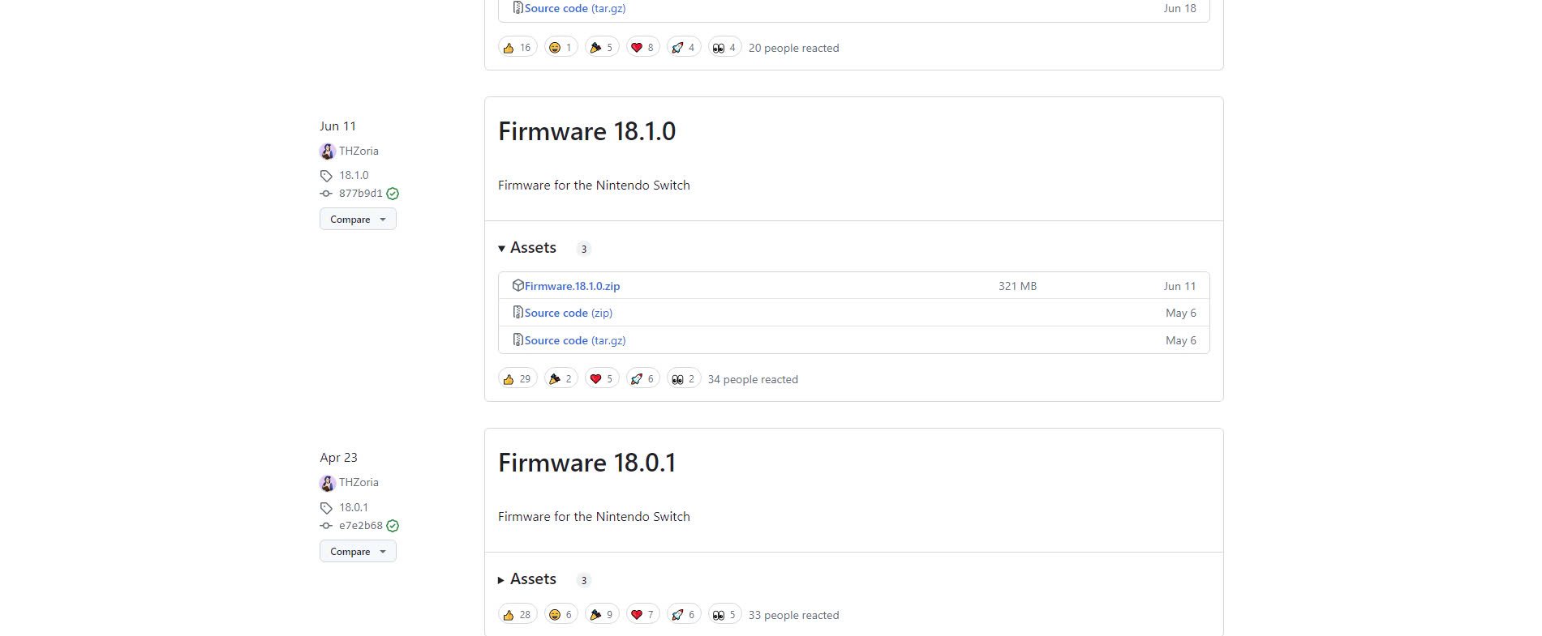Click THZoria avatar next to Jun 11 release

click(x=328, y=152)
